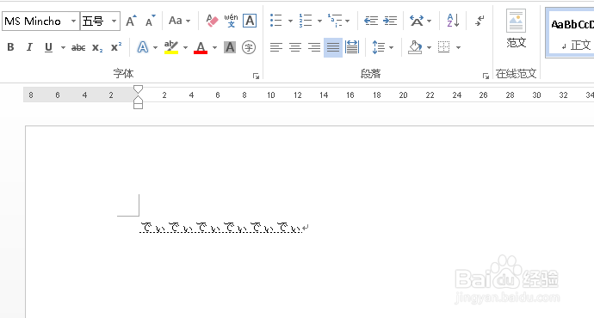The height and width of the screenshot is (318, 594).
Task: Decrease paragraph indent
Action: (x=371, y=21)
